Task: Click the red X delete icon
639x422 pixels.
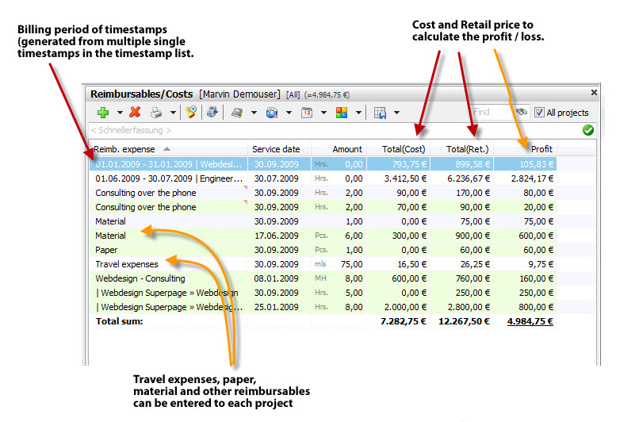Action: tap(135, 112)
